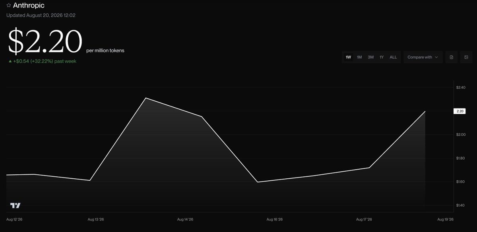
Task: Click the $1.80 price axis label
Action: click(x=460, y=158)
